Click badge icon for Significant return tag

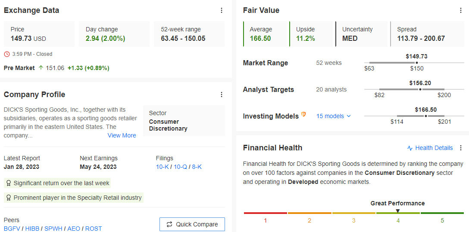pyautogui.click(x=8, y=183)
